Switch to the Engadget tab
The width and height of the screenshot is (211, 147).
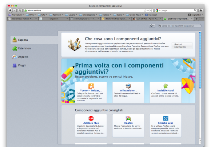pyautogui.click(x=54, y=19)
